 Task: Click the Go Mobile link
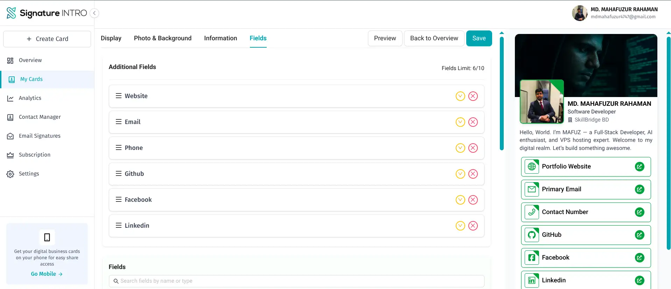coord(47,274)
